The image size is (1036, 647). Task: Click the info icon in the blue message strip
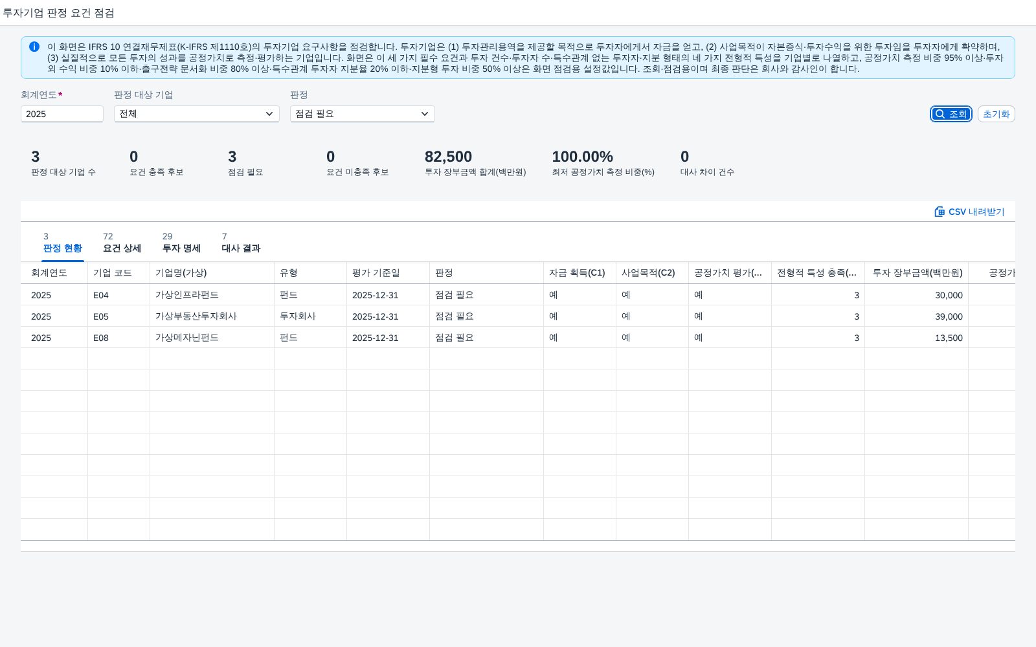[x=34, y=47]
